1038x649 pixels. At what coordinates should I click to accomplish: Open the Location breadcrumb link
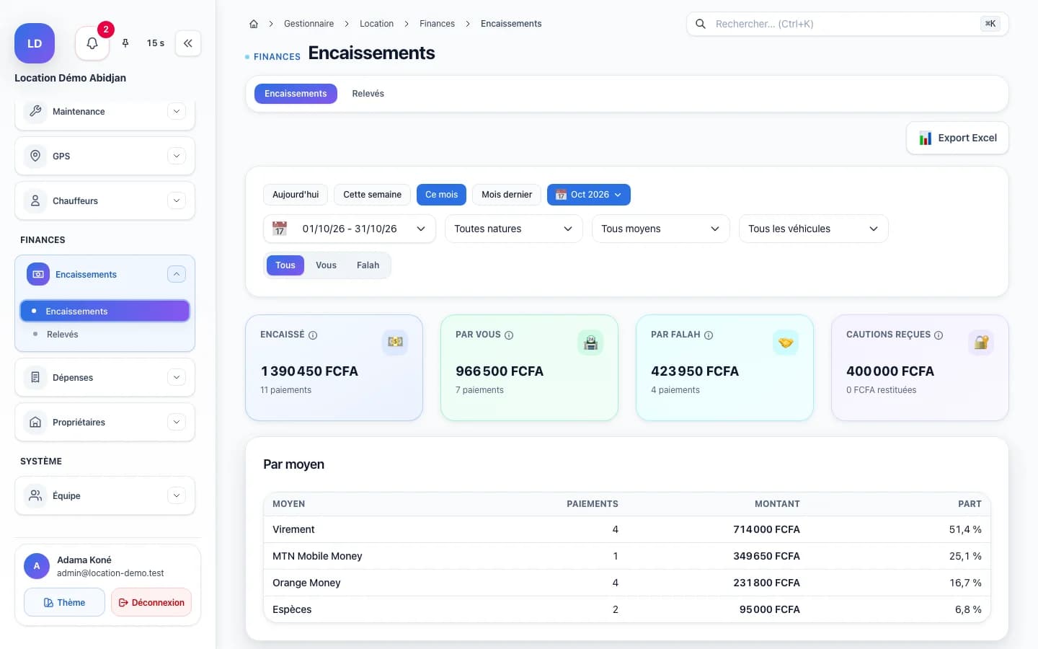[x=376, y=24]
